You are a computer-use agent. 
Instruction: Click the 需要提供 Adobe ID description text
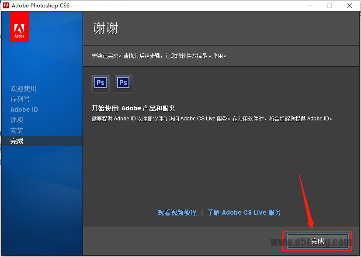click(x=212, y=119)
